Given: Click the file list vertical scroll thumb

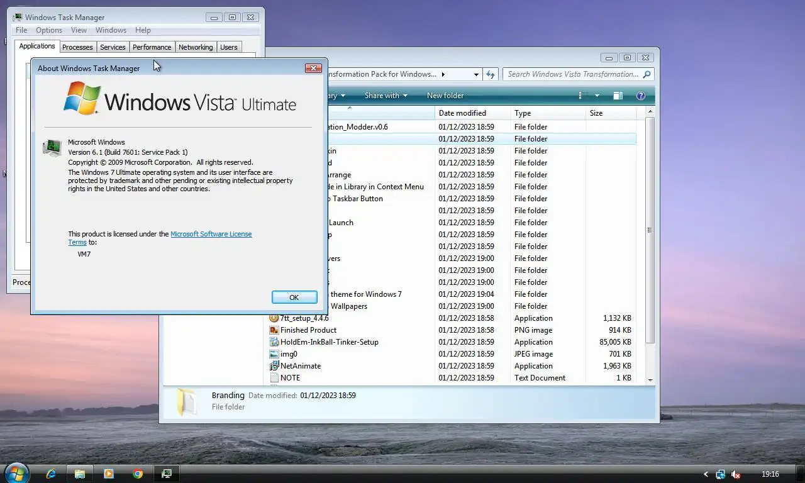Looking at the screenshot, I should tap(650, 230).
